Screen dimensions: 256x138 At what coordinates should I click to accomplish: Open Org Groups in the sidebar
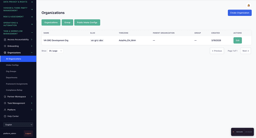click(x=11, y=71)
